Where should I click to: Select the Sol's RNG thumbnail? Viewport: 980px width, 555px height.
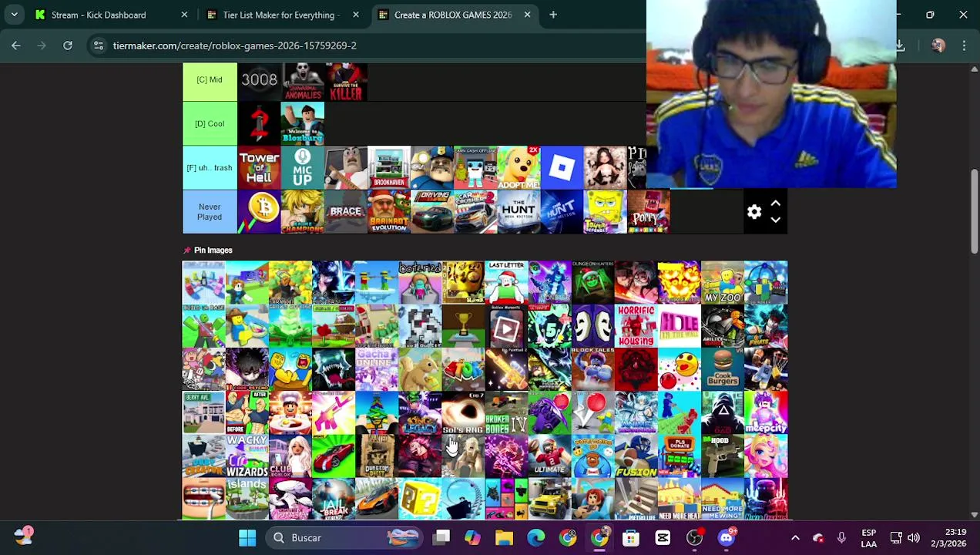pyautogui.click(x=463, y=412)
